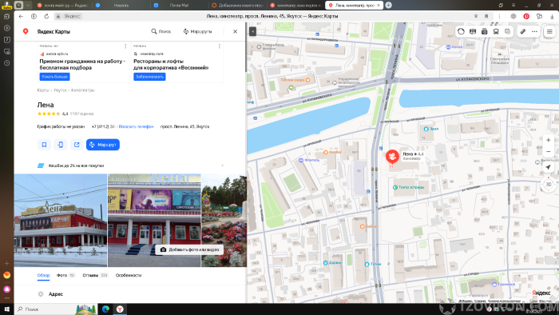Open more map tools via three dots

(x=534, y=31)
